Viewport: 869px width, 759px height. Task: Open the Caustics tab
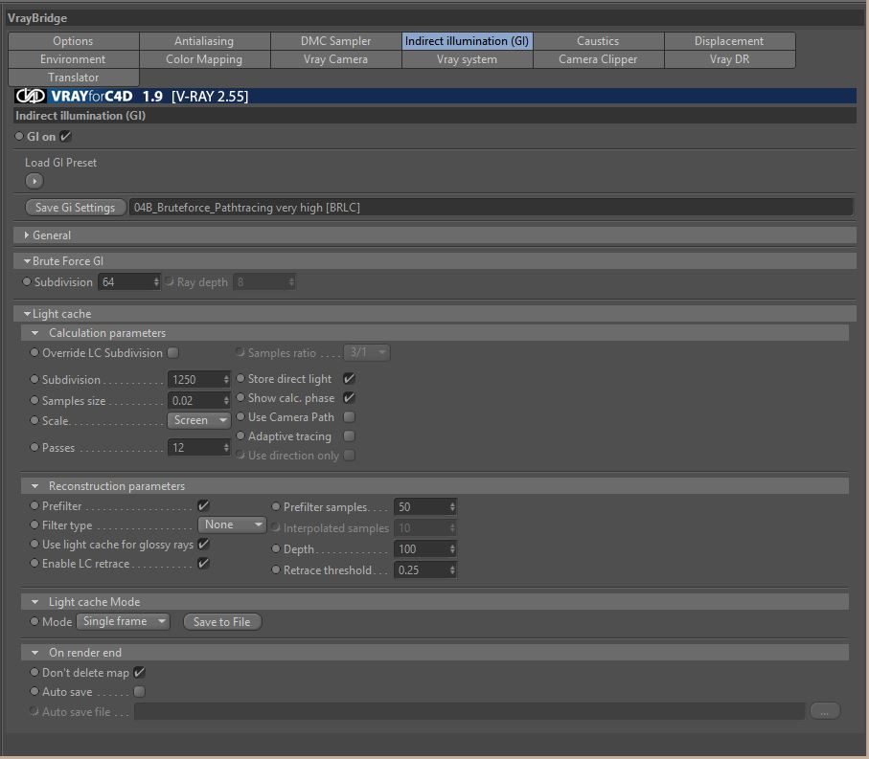(x=598, y=41)
